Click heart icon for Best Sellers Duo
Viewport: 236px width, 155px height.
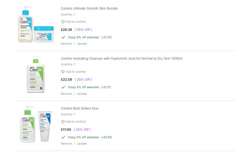(63, 122)
